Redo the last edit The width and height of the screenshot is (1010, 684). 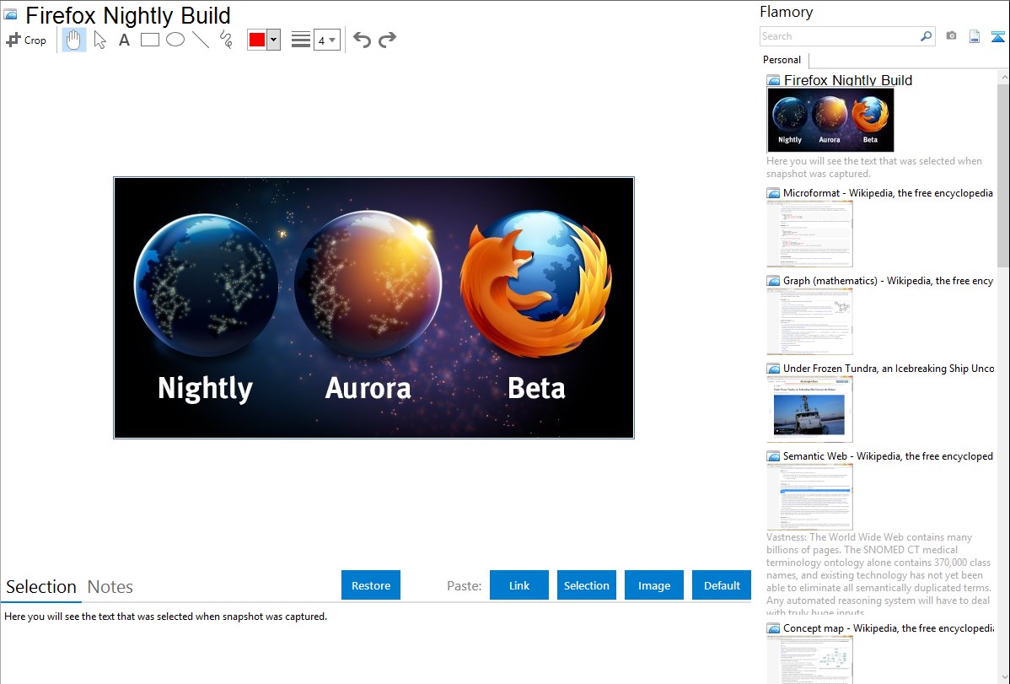(x=387, y=40)
